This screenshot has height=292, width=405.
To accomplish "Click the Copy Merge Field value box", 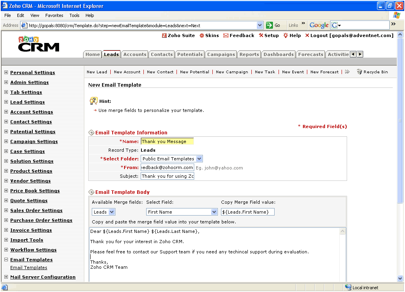I will [248, 212].
